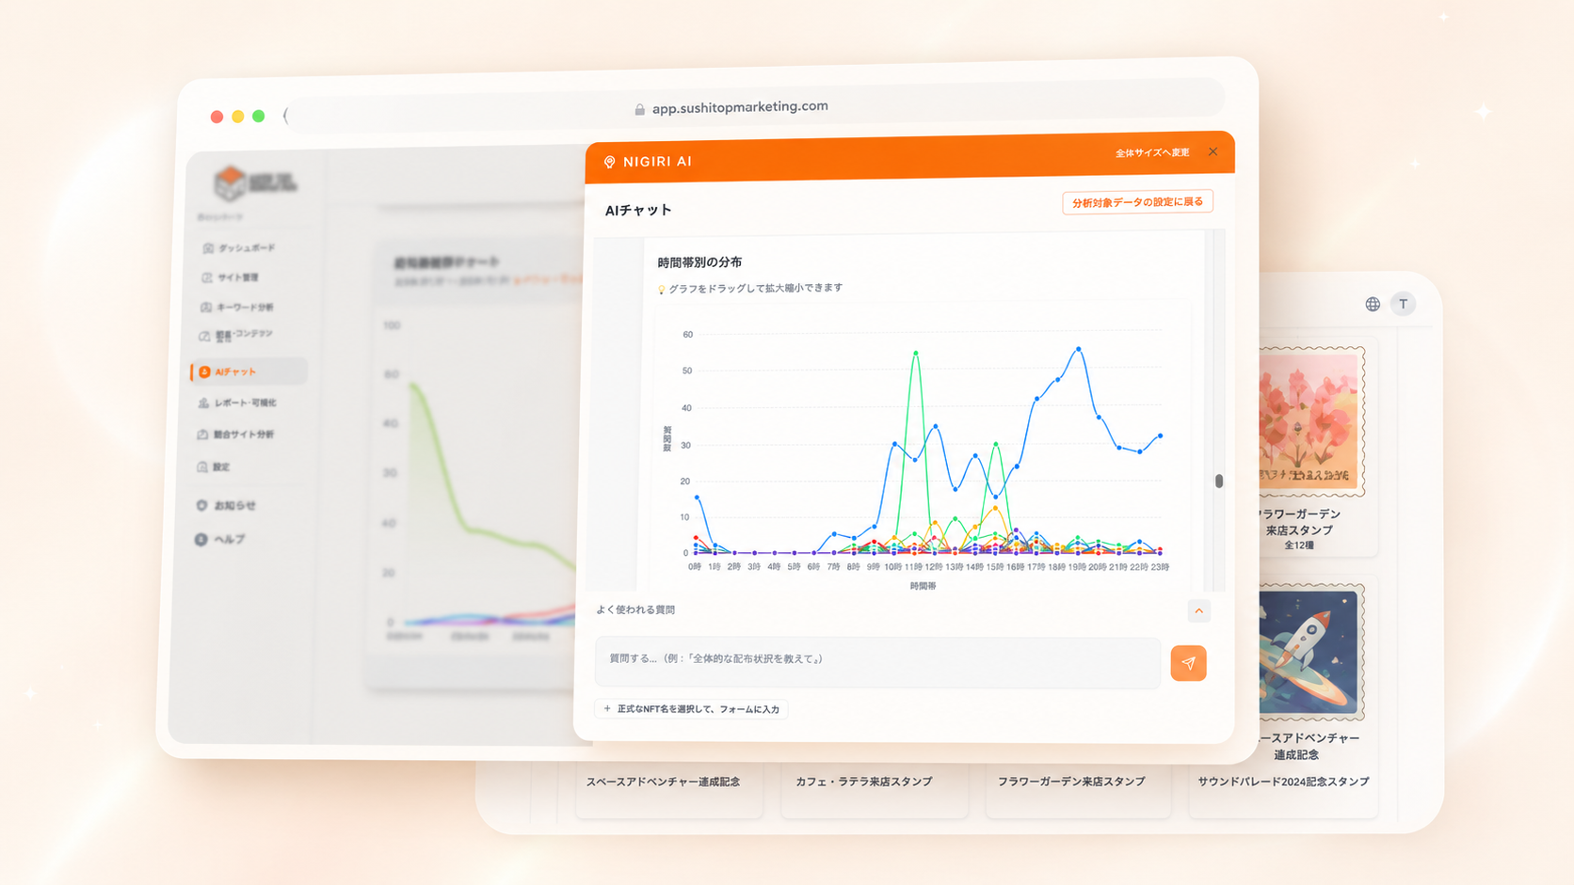Click the blue peak point at 19時
This screenshot has height=885, width=1574.
[1079, 349]
